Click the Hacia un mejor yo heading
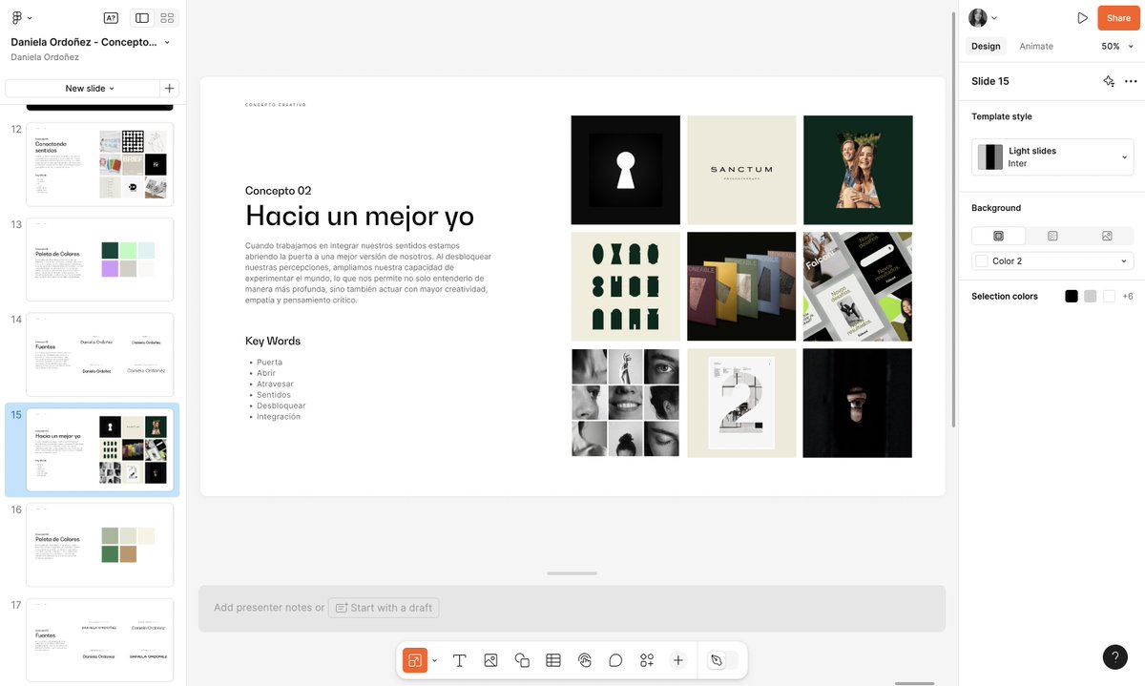1145x686 pixels. [360, 216]
